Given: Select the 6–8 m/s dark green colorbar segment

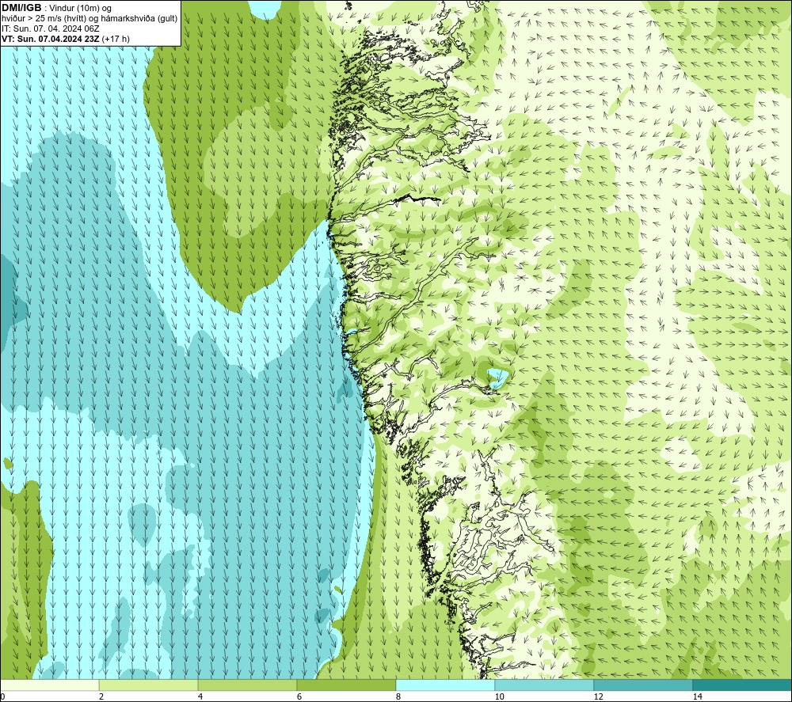Looking at the screenshot, I should click(x=347, y=685).
